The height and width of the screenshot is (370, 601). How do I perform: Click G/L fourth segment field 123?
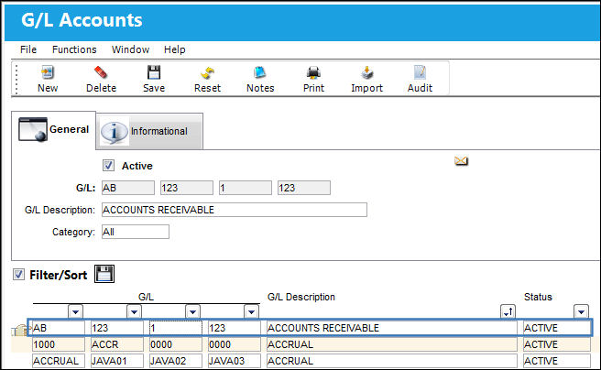[x=304, y=188]
